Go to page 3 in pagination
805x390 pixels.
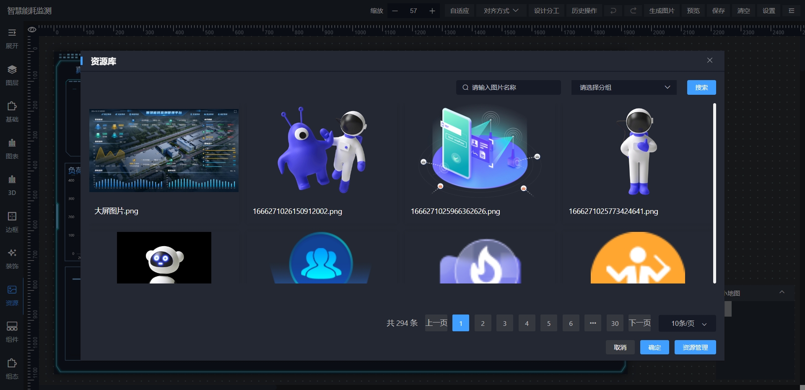click(x=504, y=323)
